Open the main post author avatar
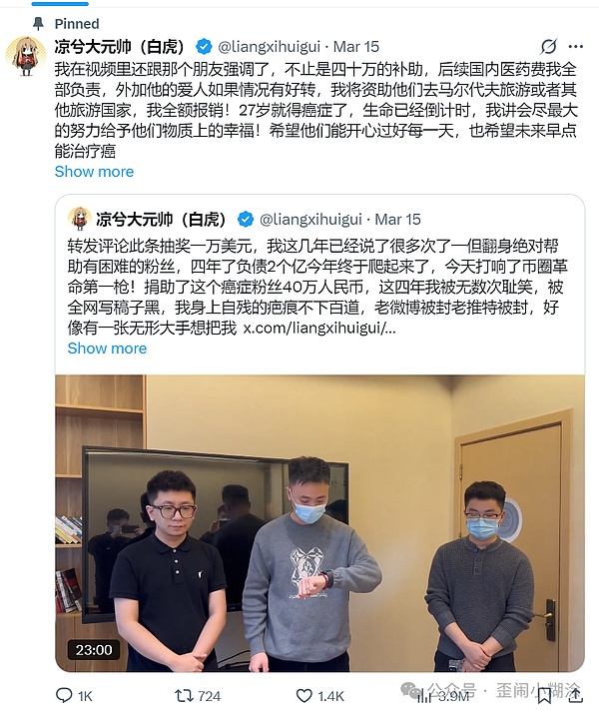Image resolution: width=599 pixels, height=714 pixels. 26,56
